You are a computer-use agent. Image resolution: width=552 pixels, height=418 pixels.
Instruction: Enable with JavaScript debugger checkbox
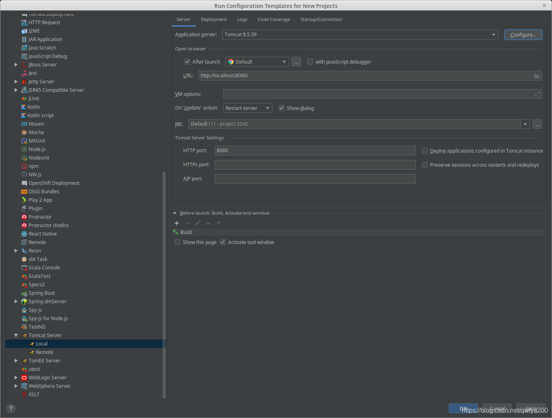pyautogui.click(x=310, y=62)
